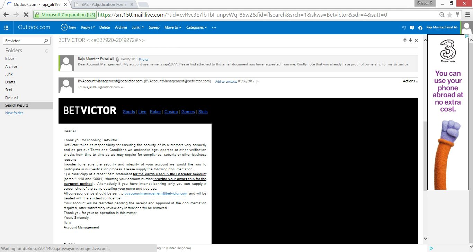Go back with the browser back arrow
This screenshot has width=473, height=252.
[6, 15]
